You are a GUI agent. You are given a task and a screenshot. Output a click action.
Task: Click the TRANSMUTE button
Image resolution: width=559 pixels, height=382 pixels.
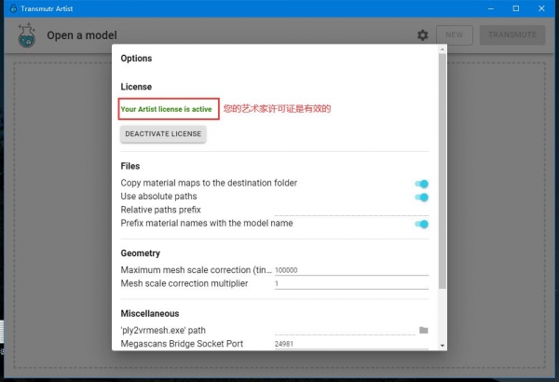pos(512,35)
